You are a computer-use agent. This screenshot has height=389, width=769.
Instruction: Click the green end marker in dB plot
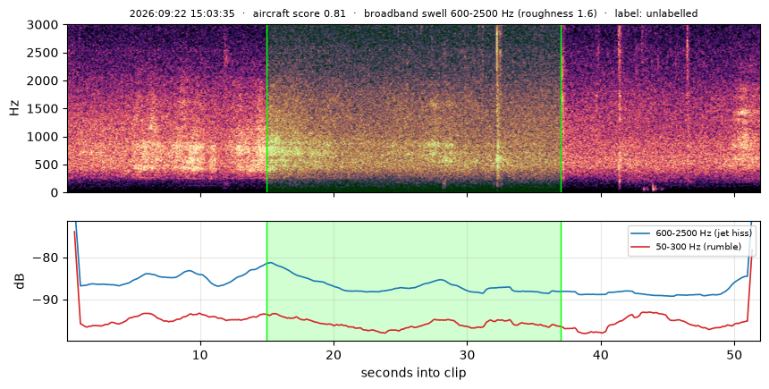pos(561,281)
